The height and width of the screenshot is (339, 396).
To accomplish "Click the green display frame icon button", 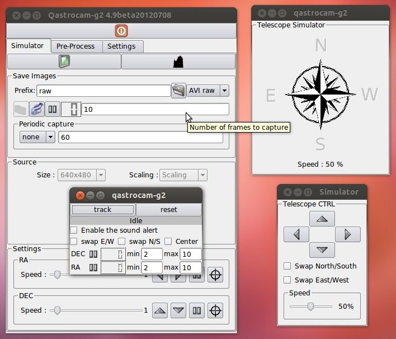I will [x=64, y=62].
